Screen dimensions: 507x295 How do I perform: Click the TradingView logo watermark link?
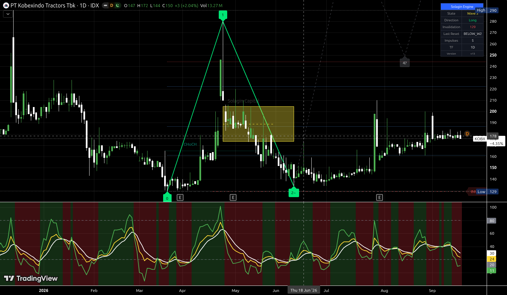[31, 278]
